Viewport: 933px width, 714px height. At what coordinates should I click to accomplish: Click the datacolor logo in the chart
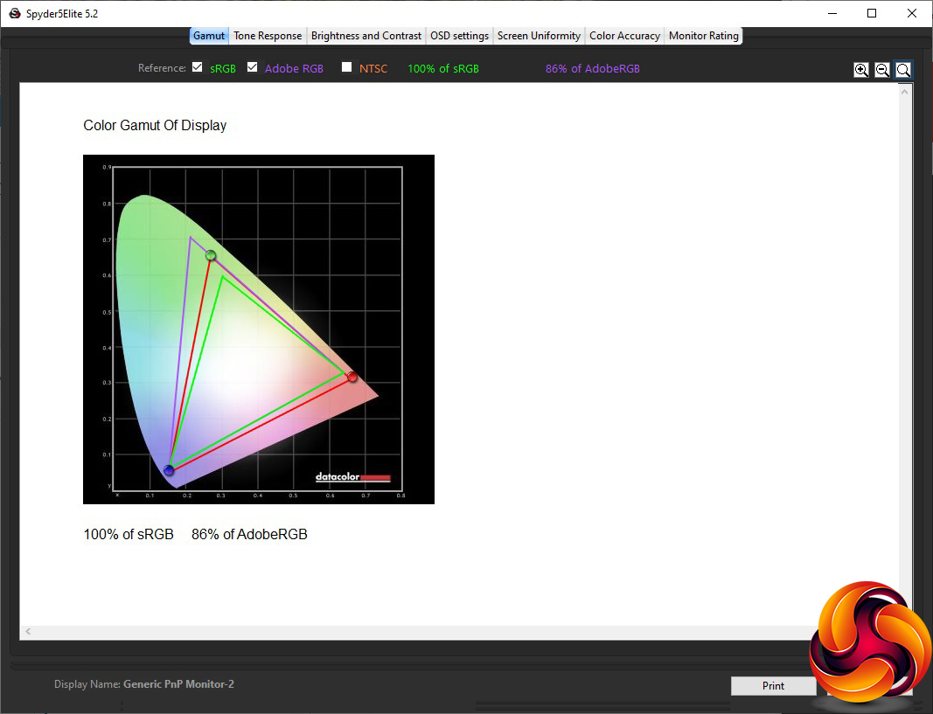[353, 477]
